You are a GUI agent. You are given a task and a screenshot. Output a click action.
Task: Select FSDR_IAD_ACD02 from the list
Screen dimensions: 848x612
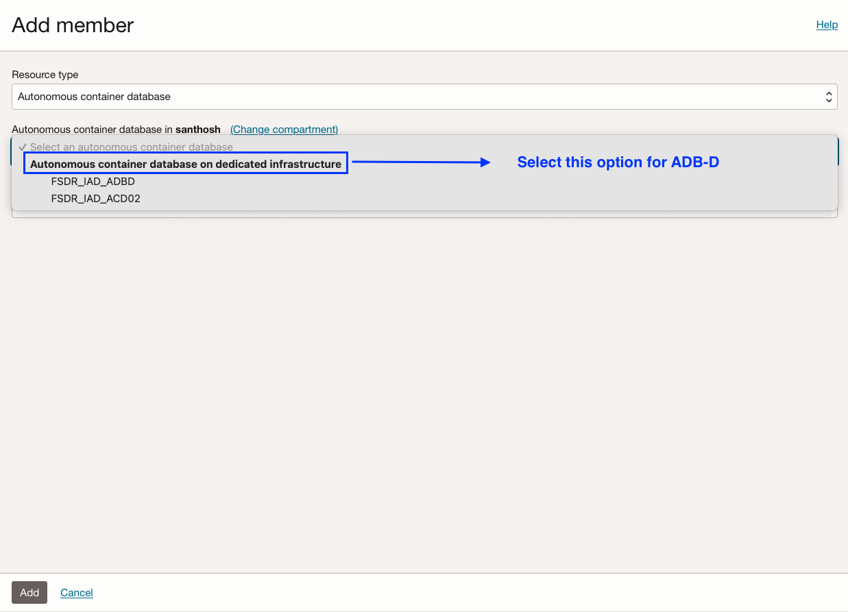(x=95, y=199)
